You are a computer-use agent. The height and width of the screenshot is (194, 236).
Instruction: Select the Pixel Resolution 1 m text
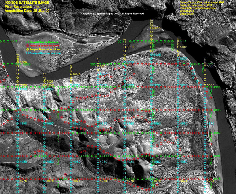pos(19,7)
